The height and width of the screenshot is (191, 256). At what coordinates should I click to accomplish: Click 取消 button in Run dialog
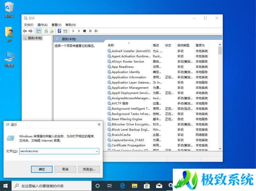(65, 169)
